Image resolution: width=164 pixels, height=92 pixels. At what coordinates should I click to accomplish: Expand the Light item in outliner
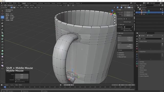point(140,14)
